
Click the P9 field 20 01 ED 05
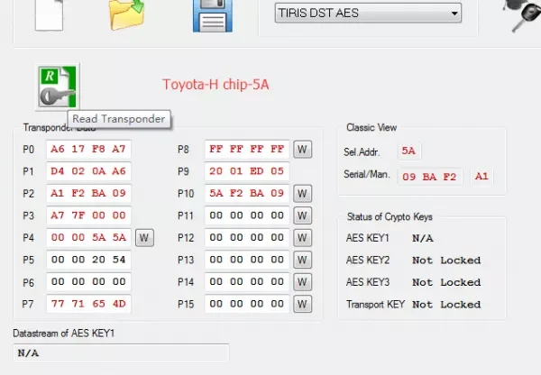(x=247, y=171)
